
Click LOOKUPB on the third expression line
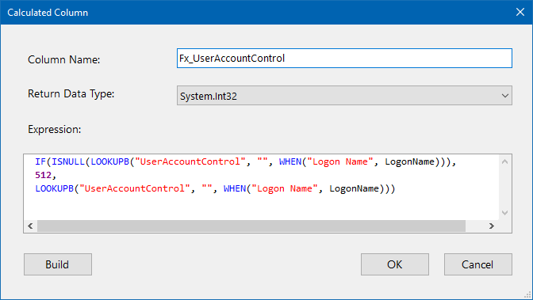[x=55, y=188]
